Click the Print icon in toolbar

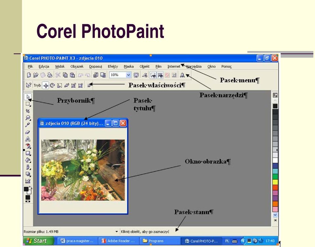[50, 75]
